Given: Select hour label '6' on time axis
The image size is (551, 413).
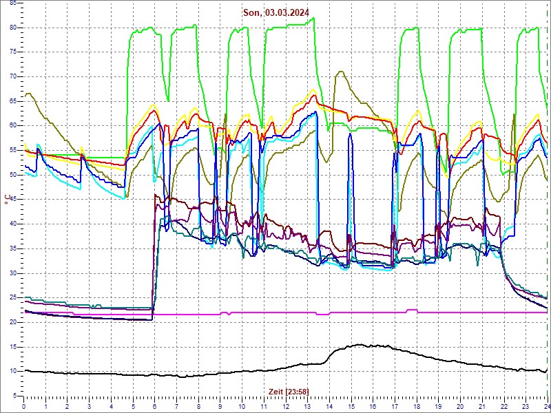Looking at the screenshot, I should coord(154,406).
